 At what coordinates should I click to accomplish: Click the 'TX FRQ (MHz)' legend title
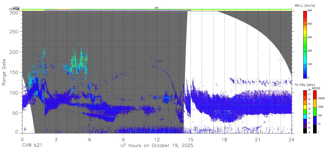[304, 85]
